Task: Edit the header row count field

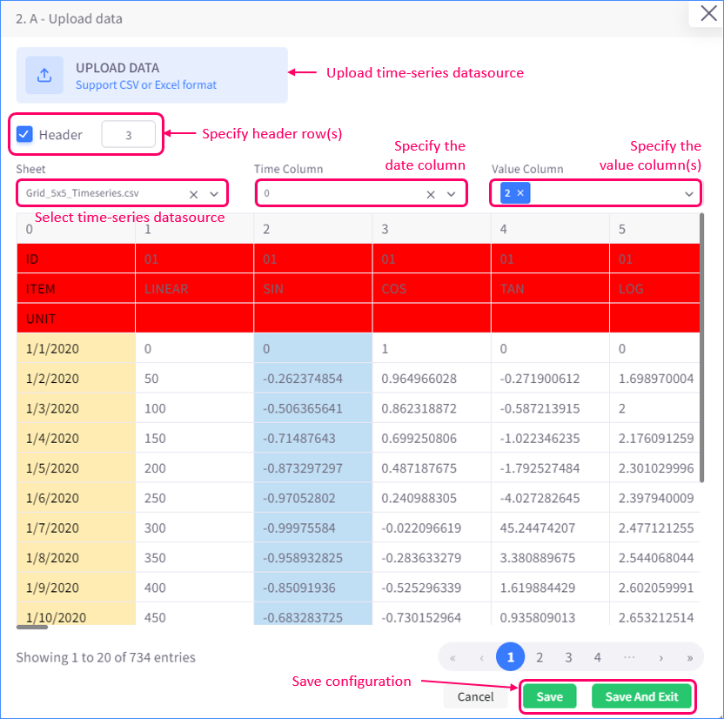Action: coord(129,134)
